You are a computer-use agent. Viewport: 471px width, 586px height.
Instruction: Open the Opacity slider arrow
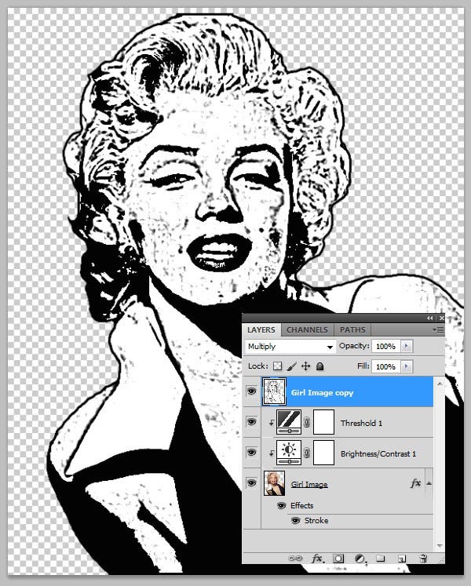(407, 346)
